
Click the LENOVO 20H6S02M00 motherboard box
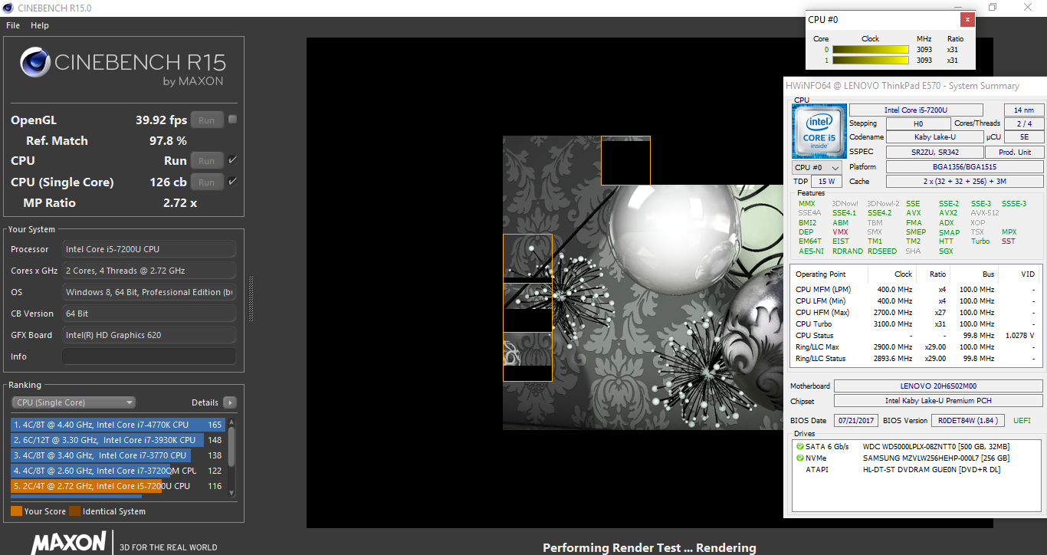click(938, 386)
